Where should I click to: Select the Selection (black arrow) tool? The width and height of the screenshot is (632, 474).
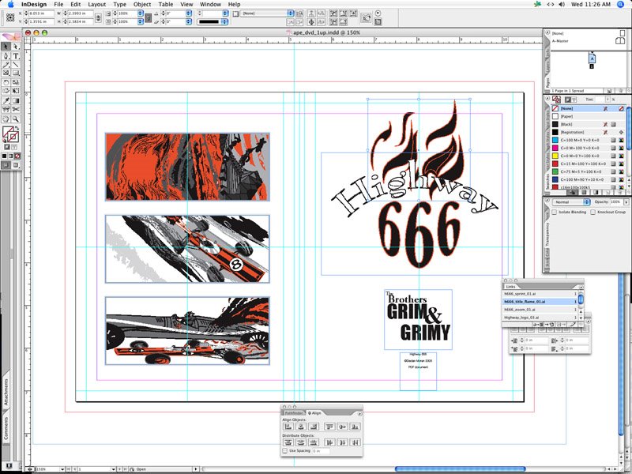pyautogui.click(x=6, y=47)
